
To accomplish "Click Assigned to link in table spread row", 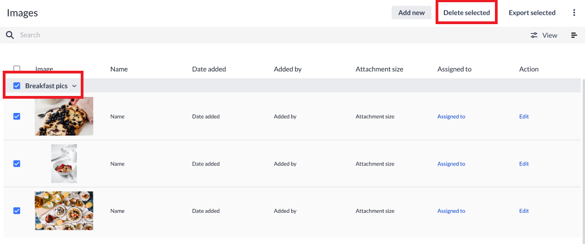I will (451, 211).
